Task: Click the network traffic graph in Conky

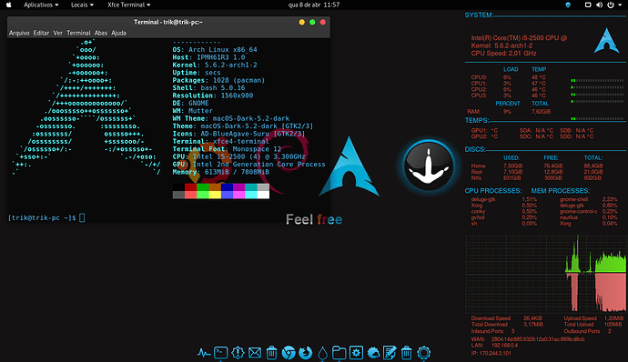Action: (545, 274)
